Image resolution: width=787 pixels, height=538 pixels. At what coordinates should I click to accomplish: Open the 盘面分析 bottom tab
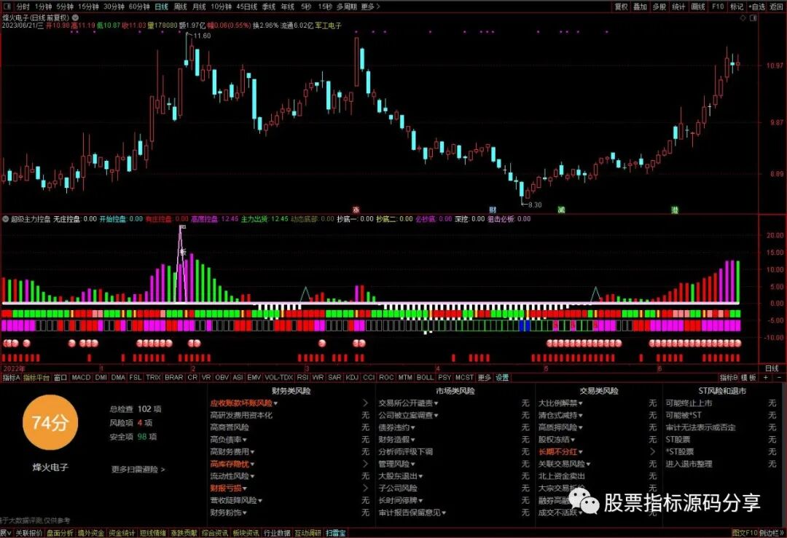pos(60,533)
